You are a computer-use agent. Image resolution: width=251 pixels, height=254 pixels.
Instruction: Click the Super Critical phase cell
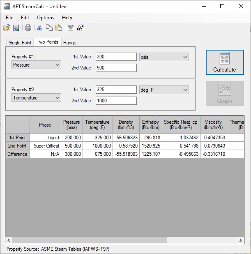(x=45, y=146)
